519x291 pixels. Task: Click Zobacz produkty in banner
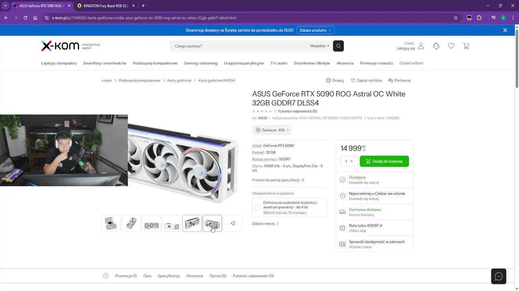point(315,30)
